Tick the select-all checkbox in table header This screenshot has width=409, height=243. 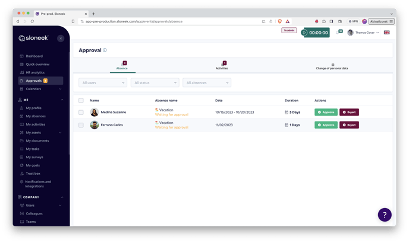81,100
